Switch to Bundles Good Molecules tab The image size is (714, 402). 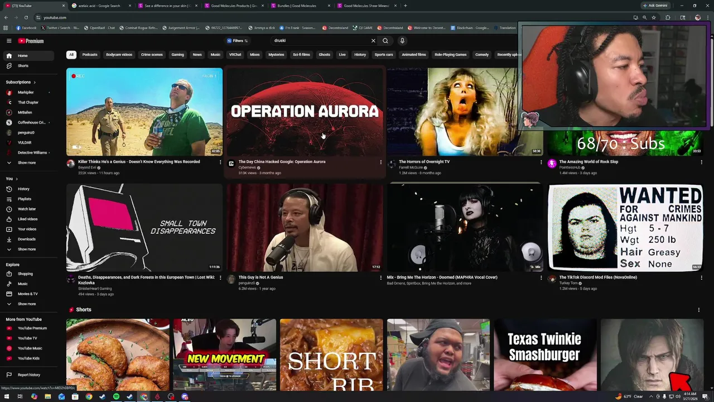pyautogui.click(x=297, y=6)
